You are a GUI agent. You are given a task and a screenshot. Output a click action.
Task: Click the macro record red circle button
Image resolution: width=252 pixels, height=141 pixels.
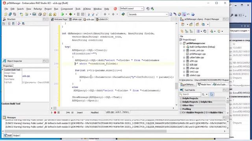click(55, 112)
